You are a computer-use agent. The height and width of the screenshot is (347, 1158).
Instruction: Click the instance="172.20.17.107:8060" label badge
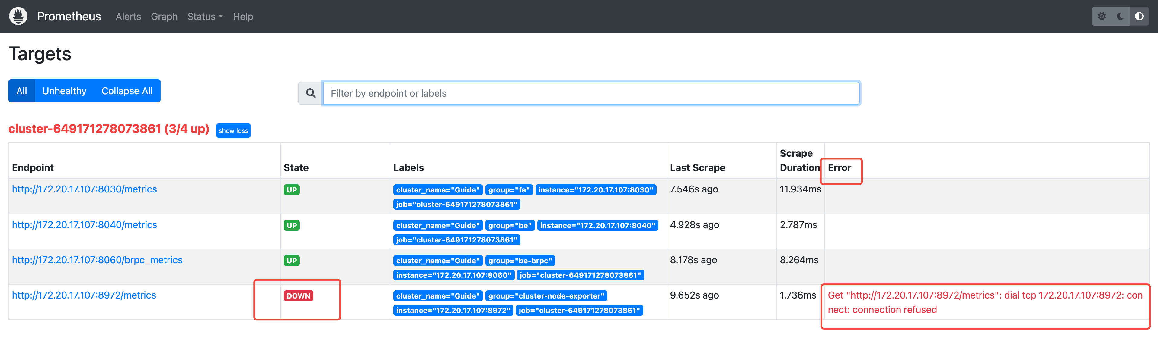tap(454, 275)
